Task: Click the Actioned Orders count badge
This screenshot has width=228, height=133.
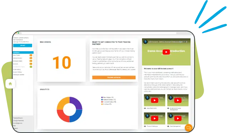Action: (31, 58)
